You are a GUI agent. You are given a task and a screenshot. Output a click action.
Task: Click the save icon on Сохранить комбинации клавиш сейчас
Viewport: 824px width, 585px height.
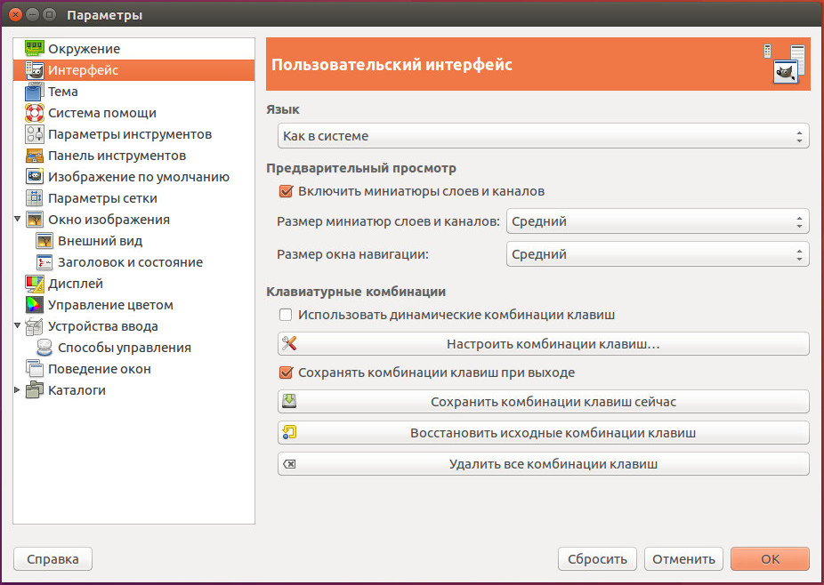click(289, 402)
